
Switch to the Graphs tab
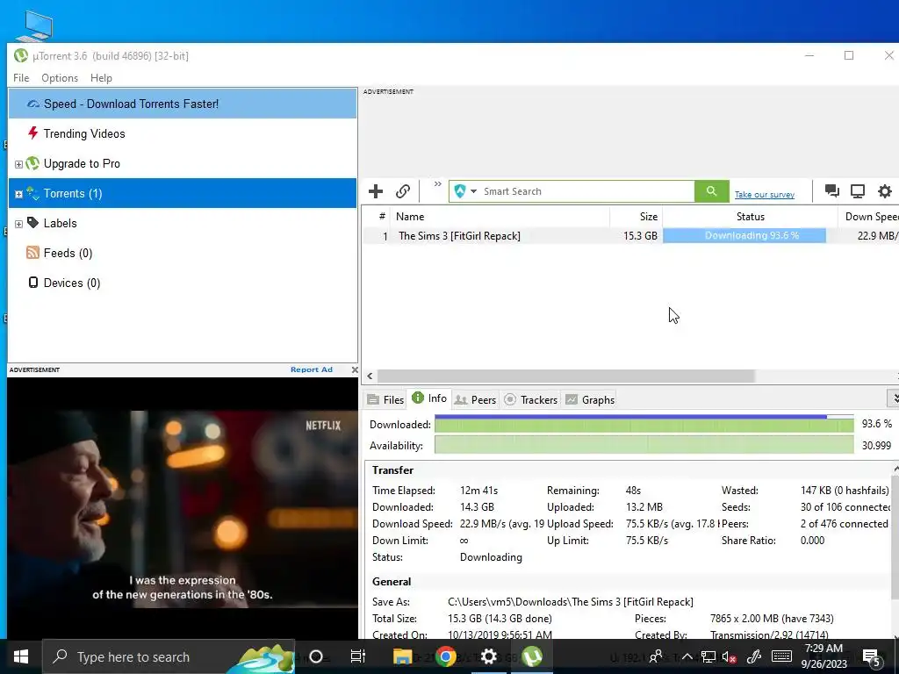tap(590, 399)
